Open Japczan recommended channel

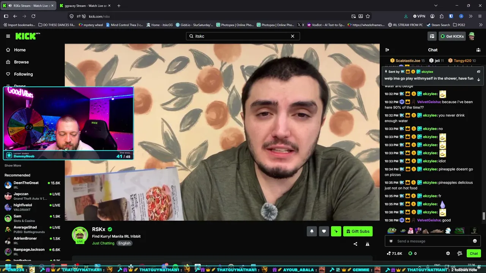tap(32, 196)
